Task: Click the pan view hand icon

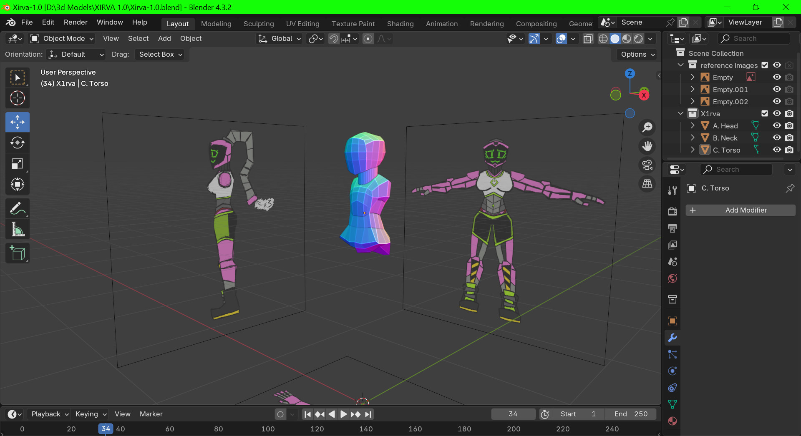Action: 647,146
